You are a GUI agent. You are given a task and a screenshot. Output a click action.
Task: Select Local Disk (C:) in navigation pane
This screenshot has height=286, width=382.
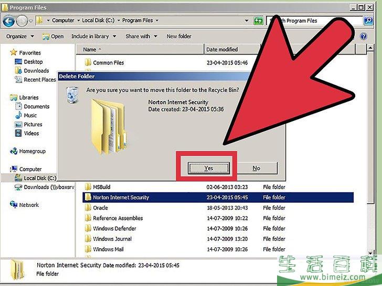coord(40,178)
